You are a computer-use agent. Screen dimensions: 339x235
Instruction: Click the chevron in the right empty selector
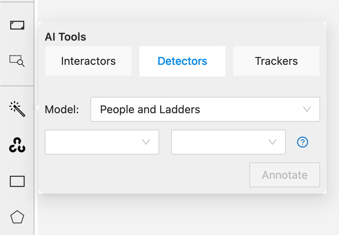(272, 142)
